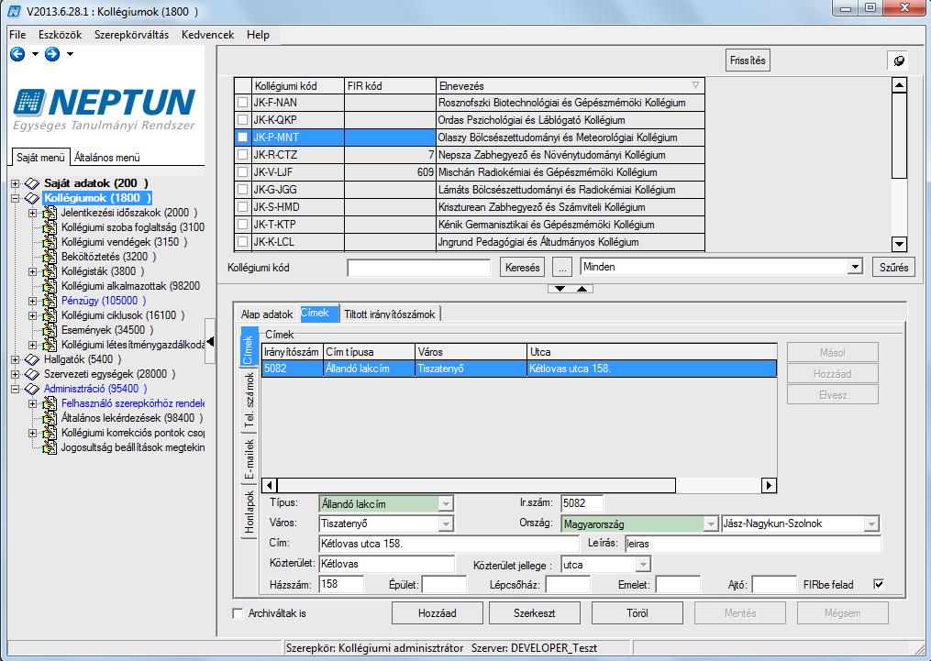This screenshot has height=661, width=931.
Task: Click the back navigation arrow icon
Action: pyautogui.click(x=17, y=54)
